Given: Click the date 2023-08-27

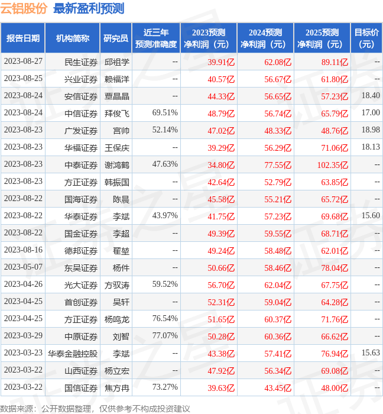Looking at the screenshot, I should point(23,62).
